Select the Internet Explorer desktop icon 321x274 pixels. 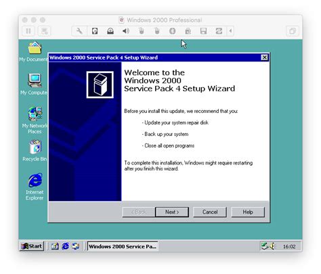point(35,187)
